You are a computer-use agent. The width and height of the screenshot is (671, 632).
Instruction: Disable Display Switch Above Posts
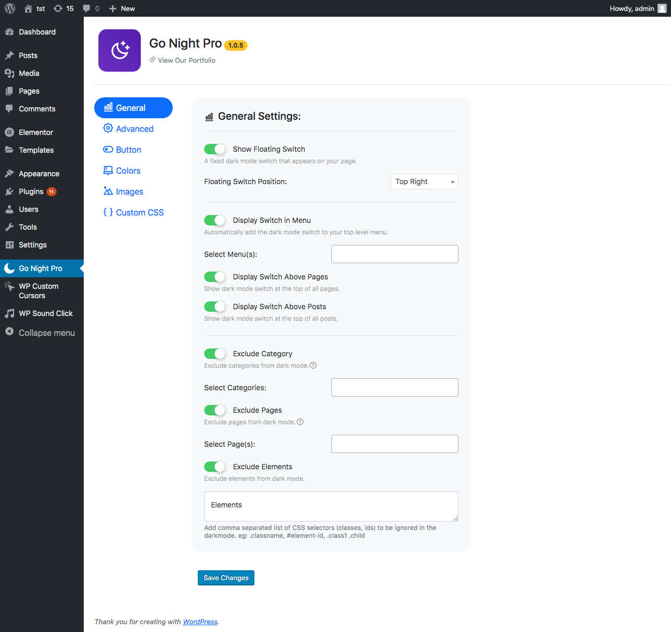[215, 307]
